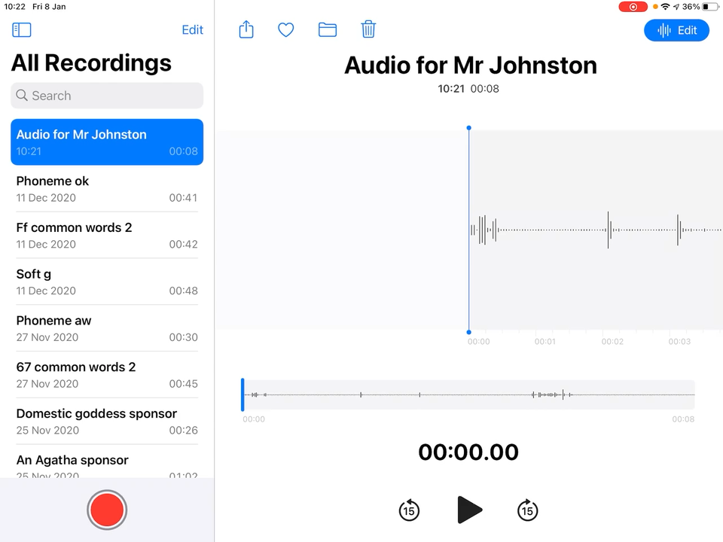Image resolution: width=723 pixels, height=542 pixels.
Task: Play the selected recording
Action: point(468,510)
